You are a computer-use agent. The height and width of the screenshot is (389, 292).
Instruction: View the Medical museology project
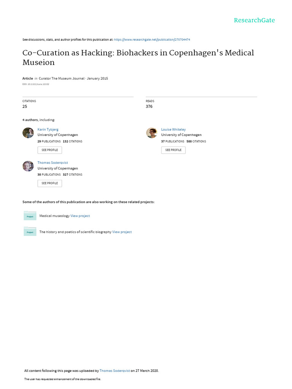click(x=80, y=216)
